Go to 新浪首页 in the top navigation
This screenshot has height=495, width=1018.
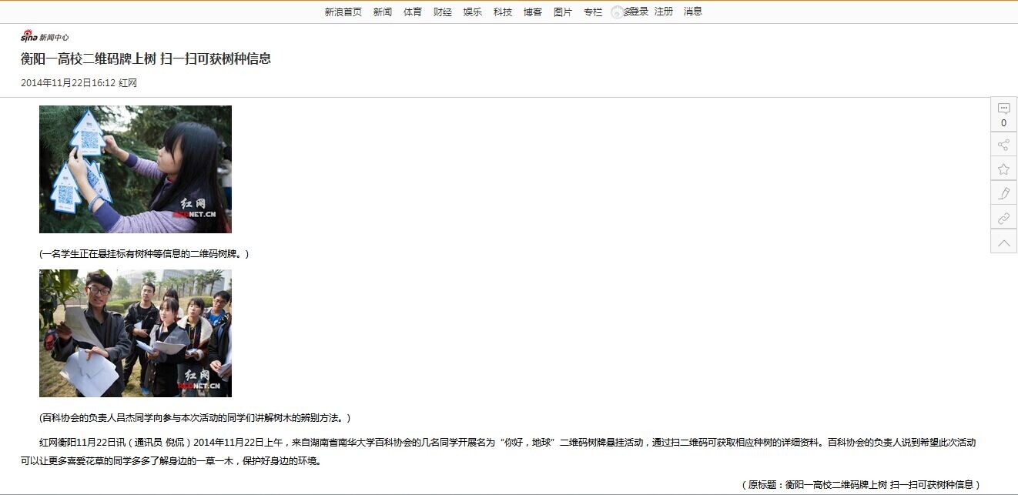pos(343,12)
